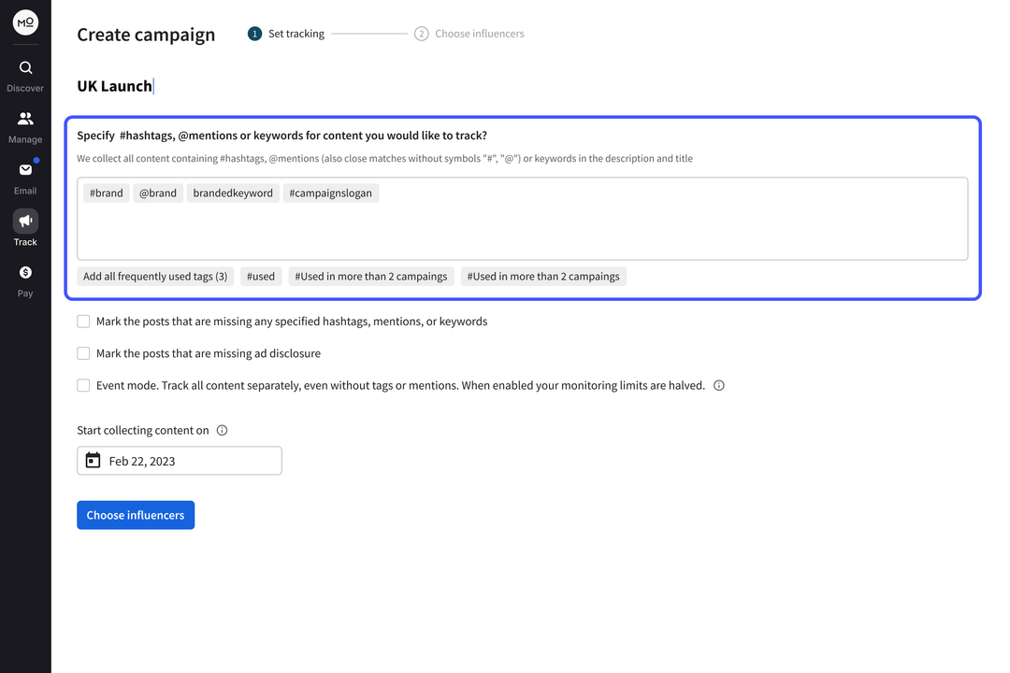Check the missing ad disclosure option
Image resolution: width=1010 pixels, height=673 pixels.
click(83, 353)
